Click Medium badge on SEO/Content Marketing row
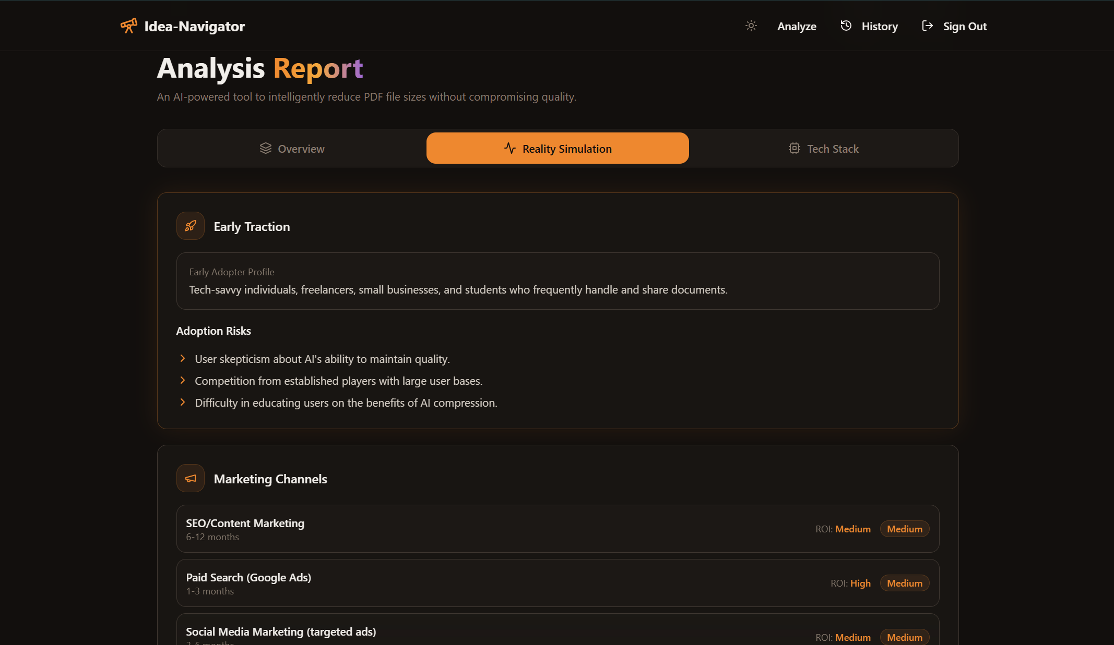This screenshot has width=1114, height=645. pyautogui.click(x=904, y=529)
